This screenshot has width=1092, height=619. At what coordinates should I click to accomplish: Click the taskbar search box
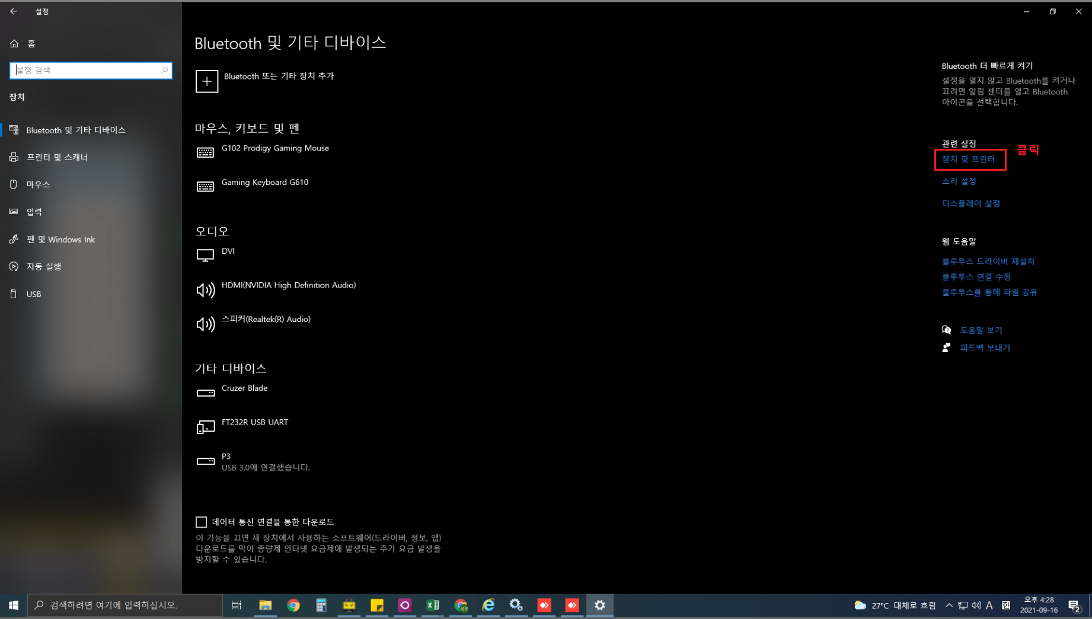[x=125, y=605]
